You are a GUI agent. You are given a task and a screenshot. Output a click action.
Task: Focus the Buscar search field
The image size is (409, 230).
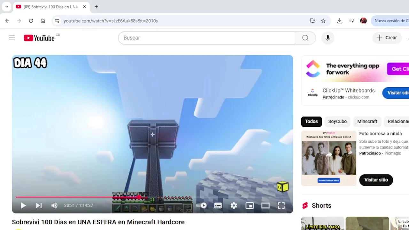tap(206, 38)
